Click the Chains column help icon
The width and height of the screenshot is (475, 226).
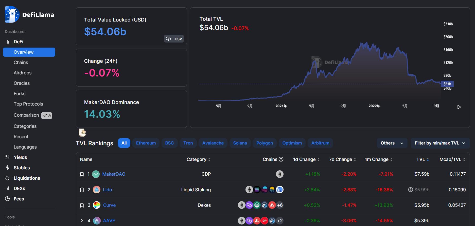[281, 159]
